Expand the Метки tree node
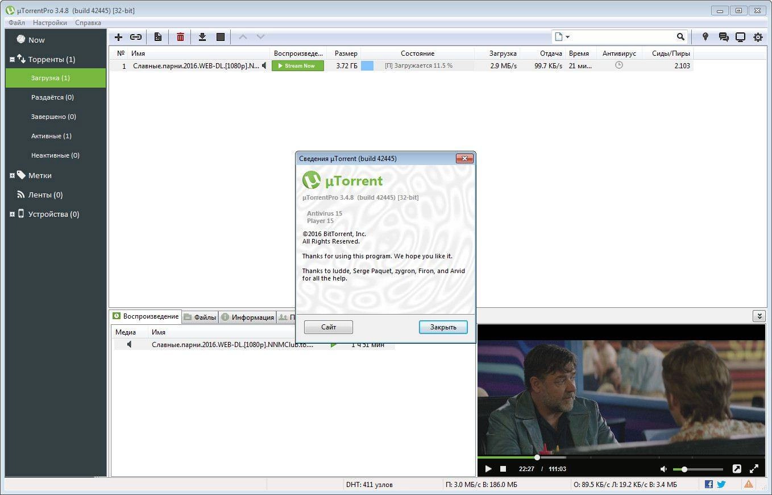This screenshot has width=772, height=495. click(x=12, y=175)
